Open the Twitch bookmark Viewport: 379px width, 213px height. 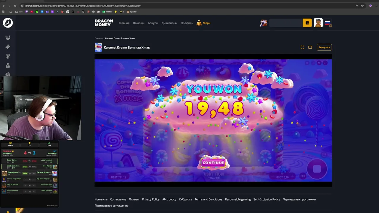click(27, 12)
